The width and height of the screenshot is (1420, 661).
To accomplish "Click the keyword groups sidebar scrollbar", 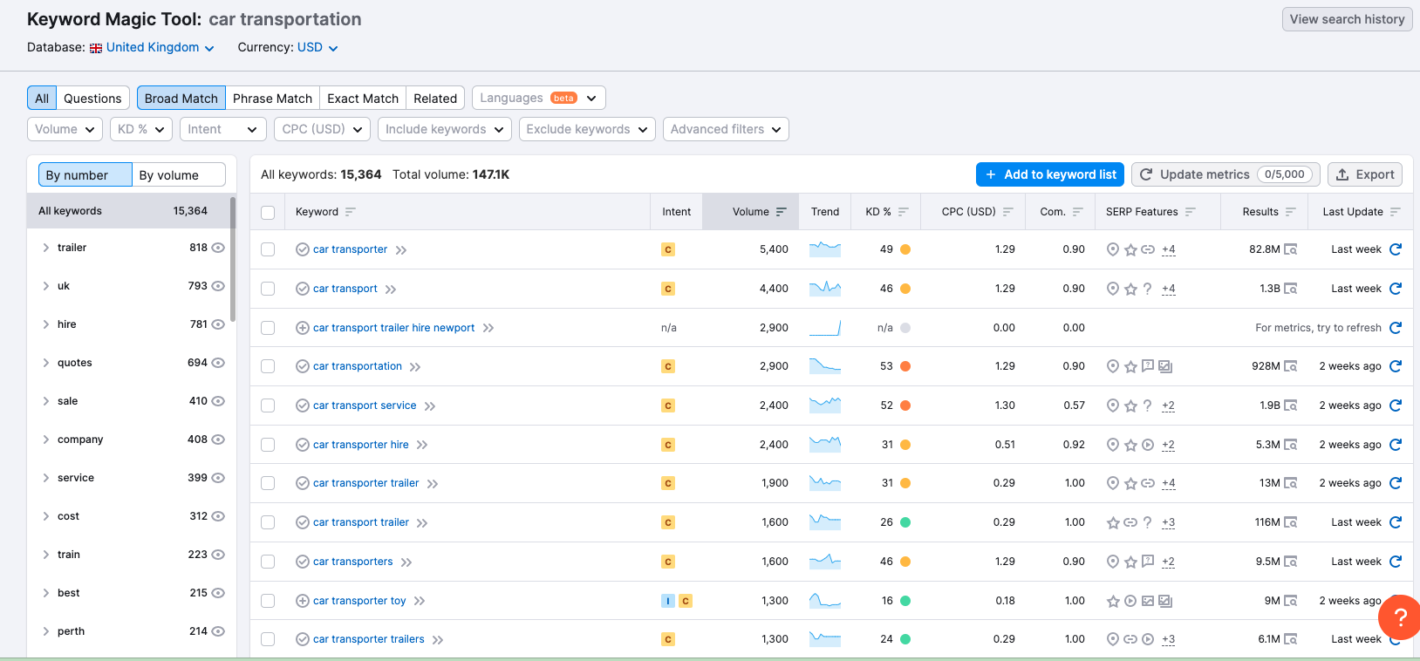I will pyautogui.click(x=233, y=259).
